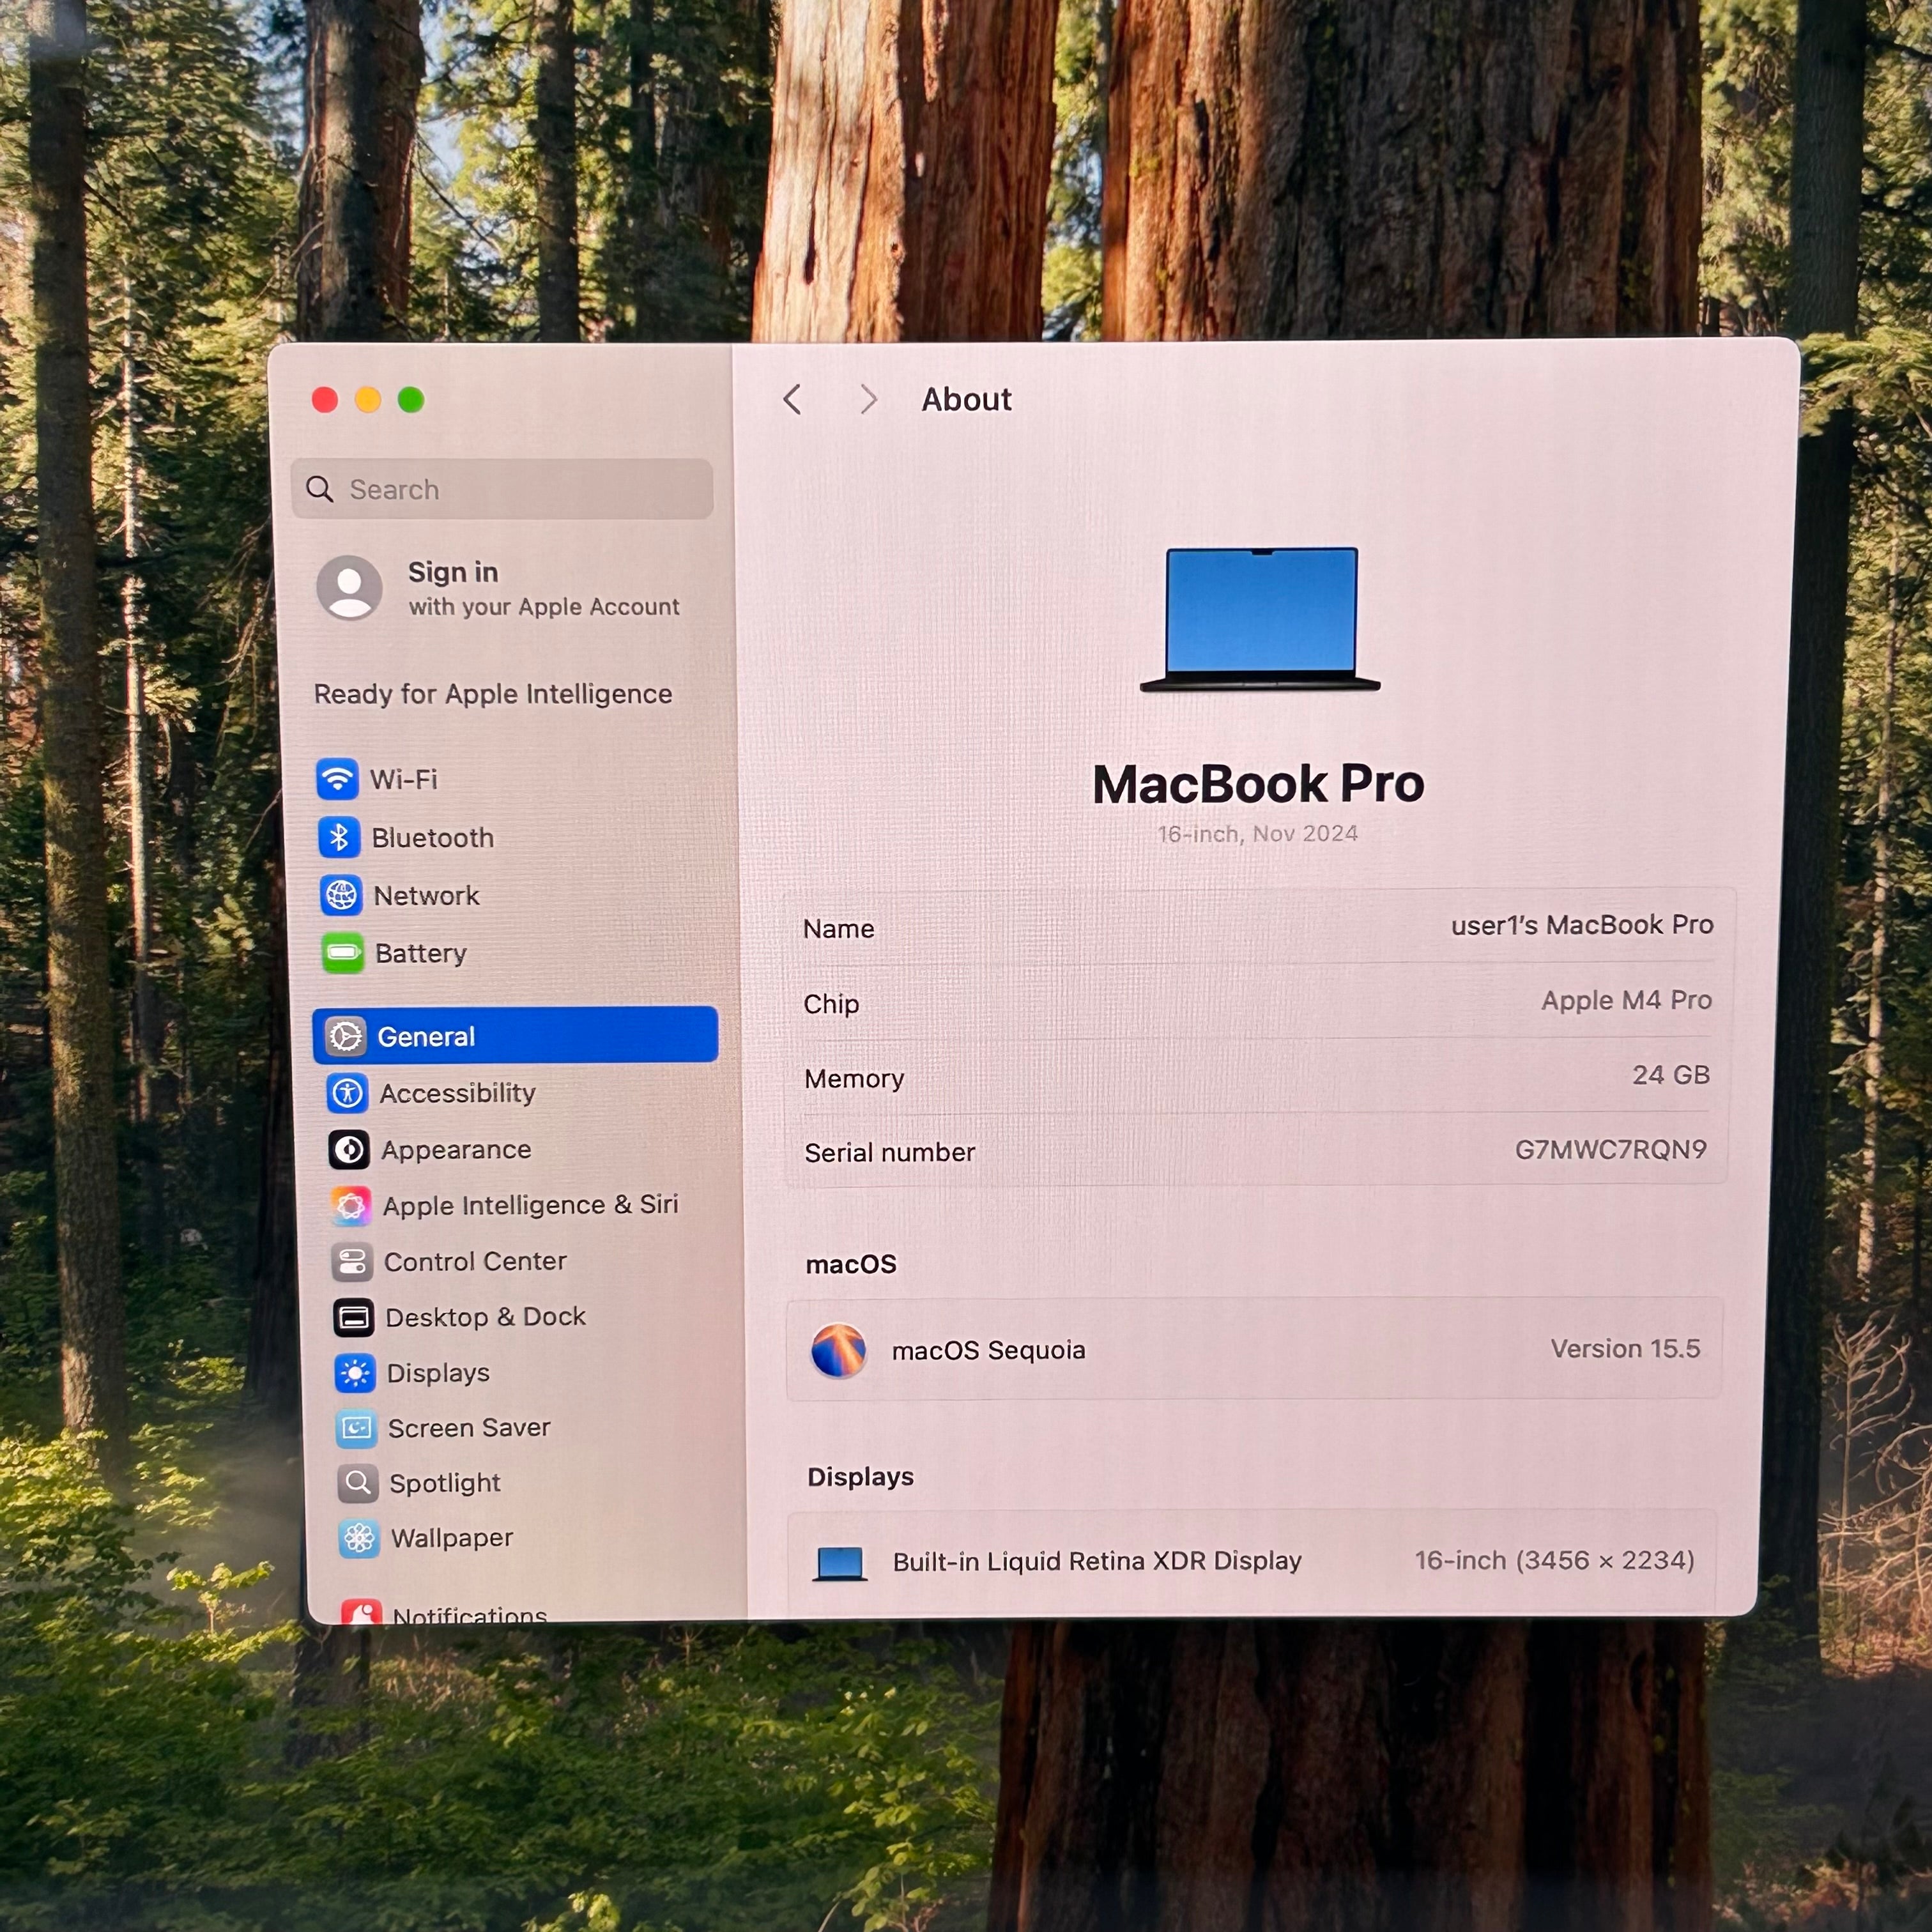Select Bluetooth label in the sidebar
The width and height of the screenshot is (1932, 1932).
pyautogui.click(x=433, y=838)
